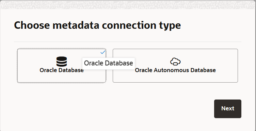Click the cloud Autonomous Database icon
Viewport: 256px width, 131px height.
point(175,62)
